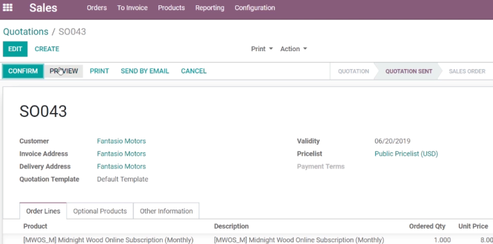
Task: Open the Configuration menu
Action: [254, 8]
